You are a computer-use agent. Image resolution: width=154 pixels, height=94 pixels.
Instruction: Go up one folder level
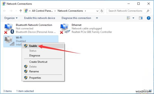point(21,11)
